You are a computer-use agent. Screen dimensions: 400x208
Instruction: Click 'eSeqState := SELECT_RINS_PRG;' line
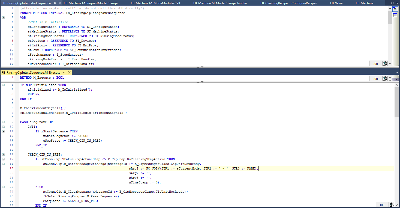pos(71,201)
